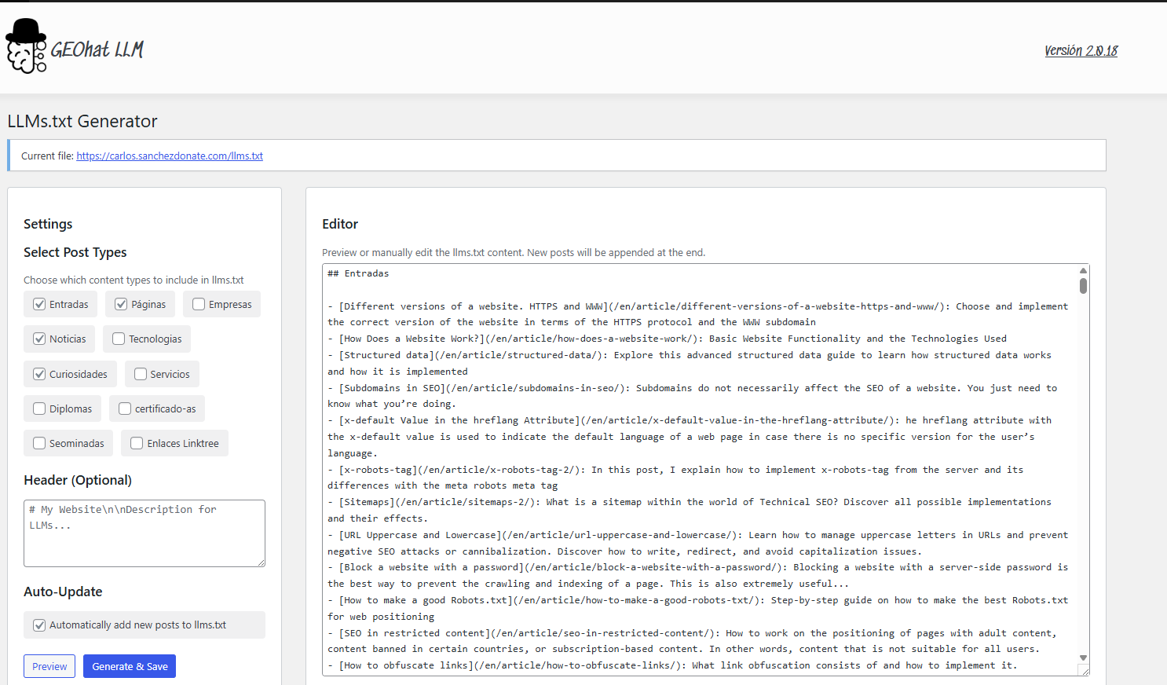Uncheck the Curiosidades post type
This screenshot has height=685, width=1167.
(38, 374)
